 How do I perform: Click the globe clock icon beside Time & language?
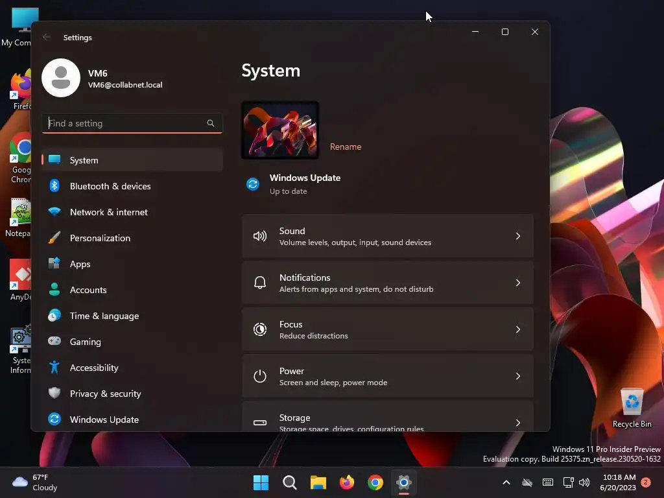pyautogui.click(x=54, y=316)
